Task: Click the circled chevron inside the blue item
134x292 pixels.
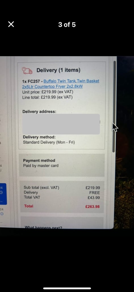Action: point(1,192)
